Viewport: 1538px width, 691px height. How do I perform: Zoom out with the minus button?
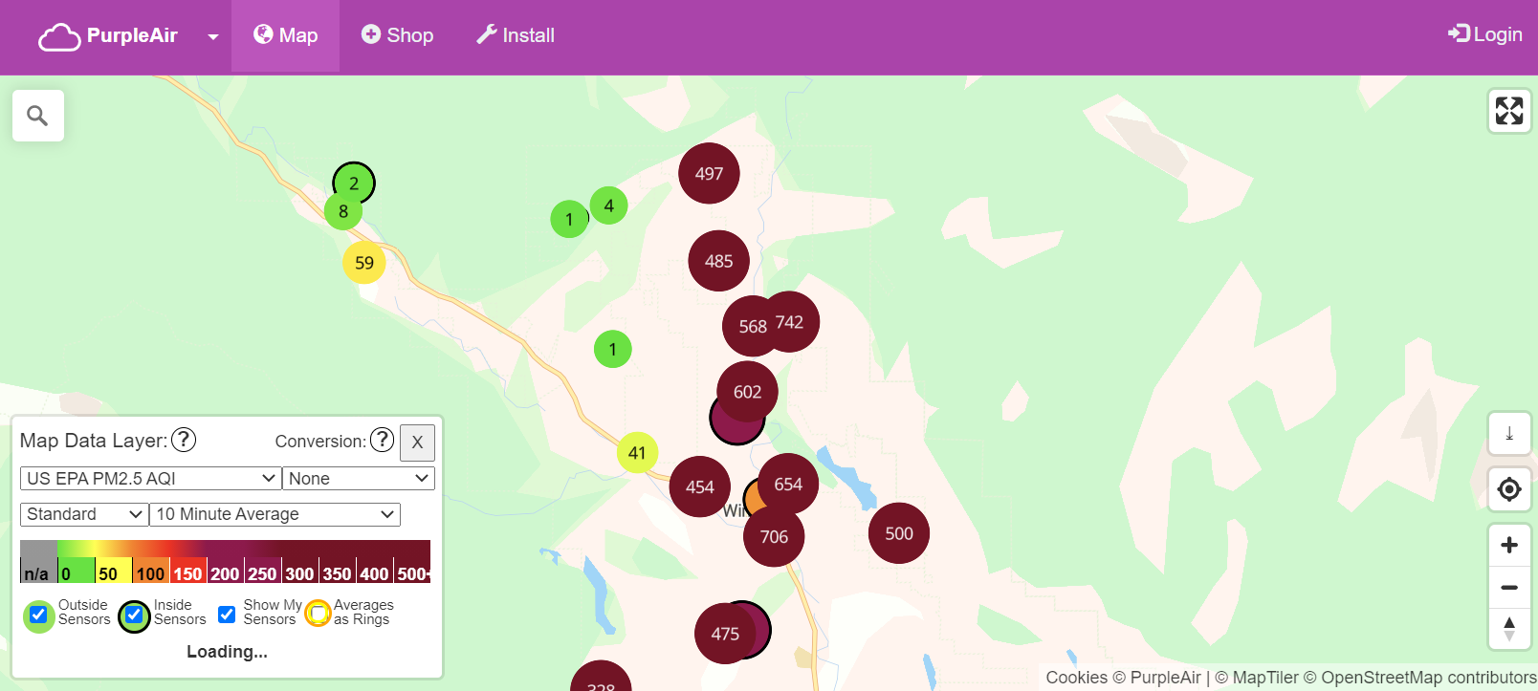click(x=1509, y=587)
